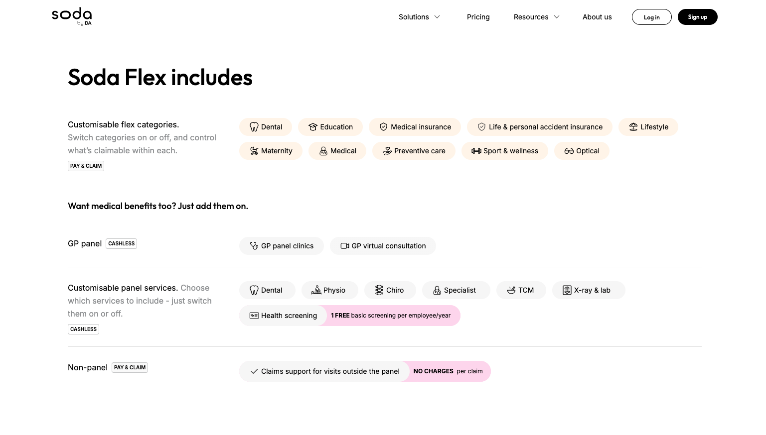Click the checkmark next to Claims support

(254, 371)
